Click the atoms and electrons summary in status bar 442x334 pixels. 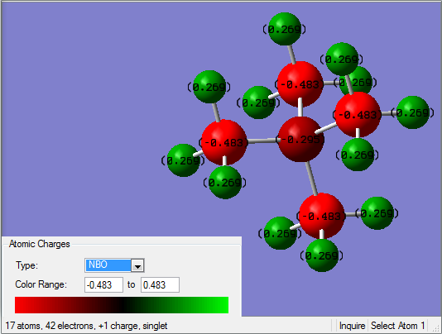[x=86, y=326]
